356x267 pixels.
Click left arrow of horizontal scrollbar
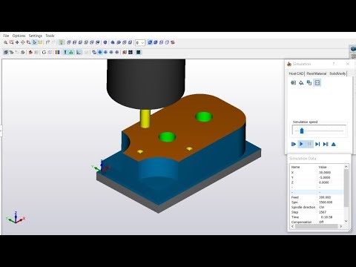coord(292,226)
